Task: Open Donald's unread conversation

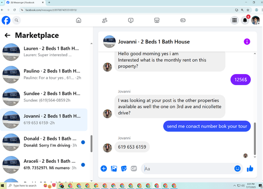Action: point(44,142)
